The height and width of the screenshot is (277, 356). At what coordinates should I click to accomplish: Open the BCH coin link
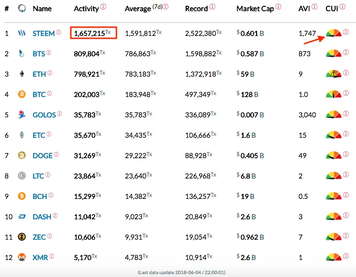(x=40, y=196)
